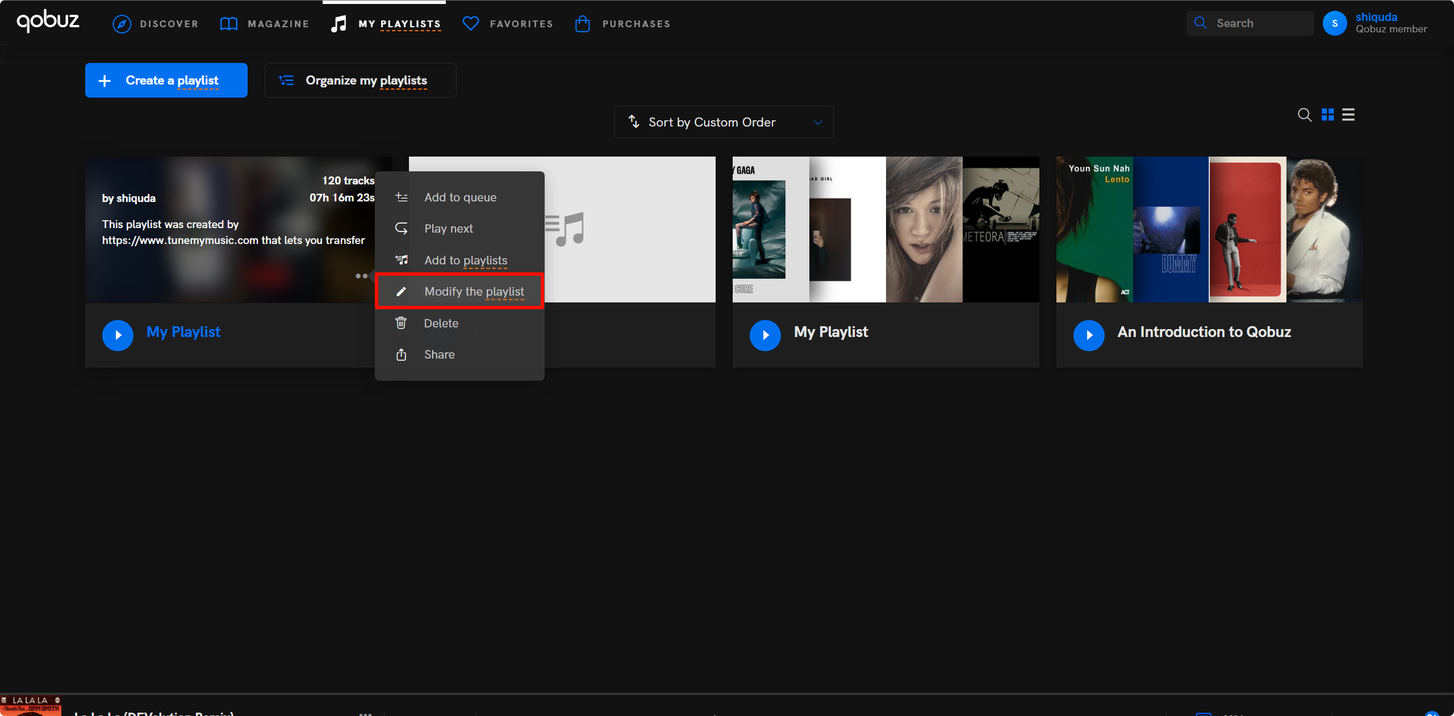Switch to grid view
The image size is (1454, 716).
pyautogui.click(x=1328, y=115)
